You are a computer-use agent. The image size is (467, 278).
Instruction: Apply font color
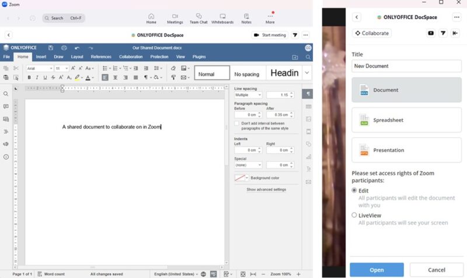[x=88, y=78]
